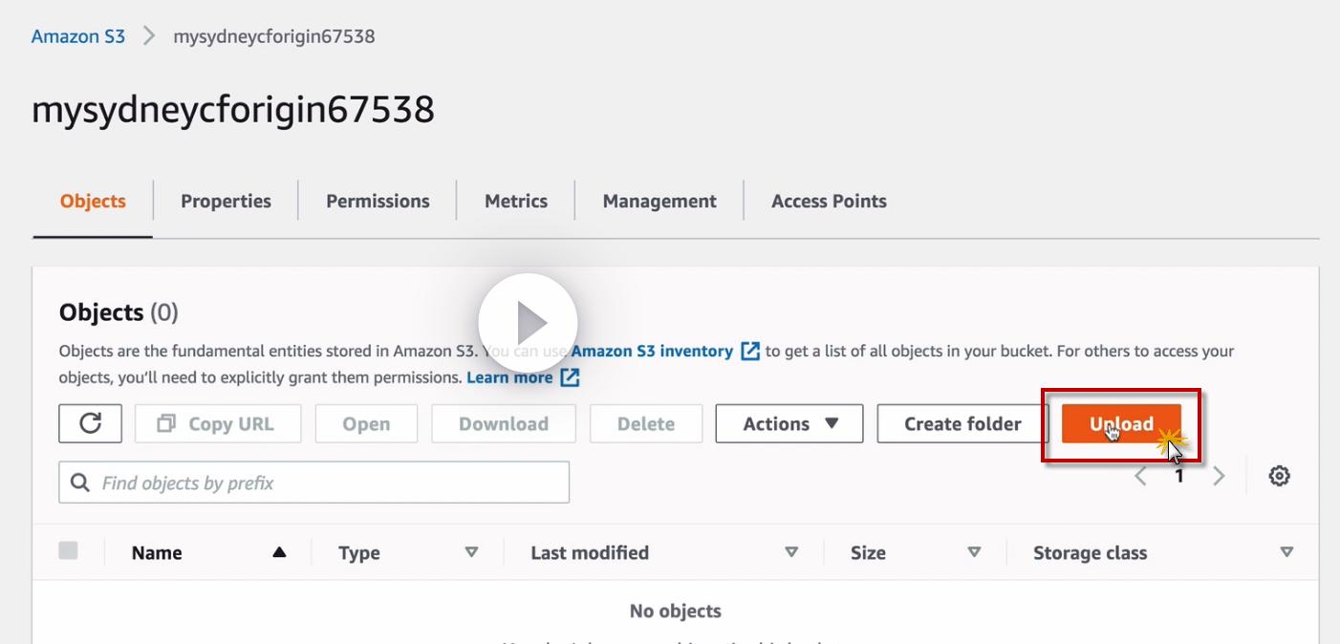Click the orange Upload button
1340x644 pixels.
[1121, 423]
